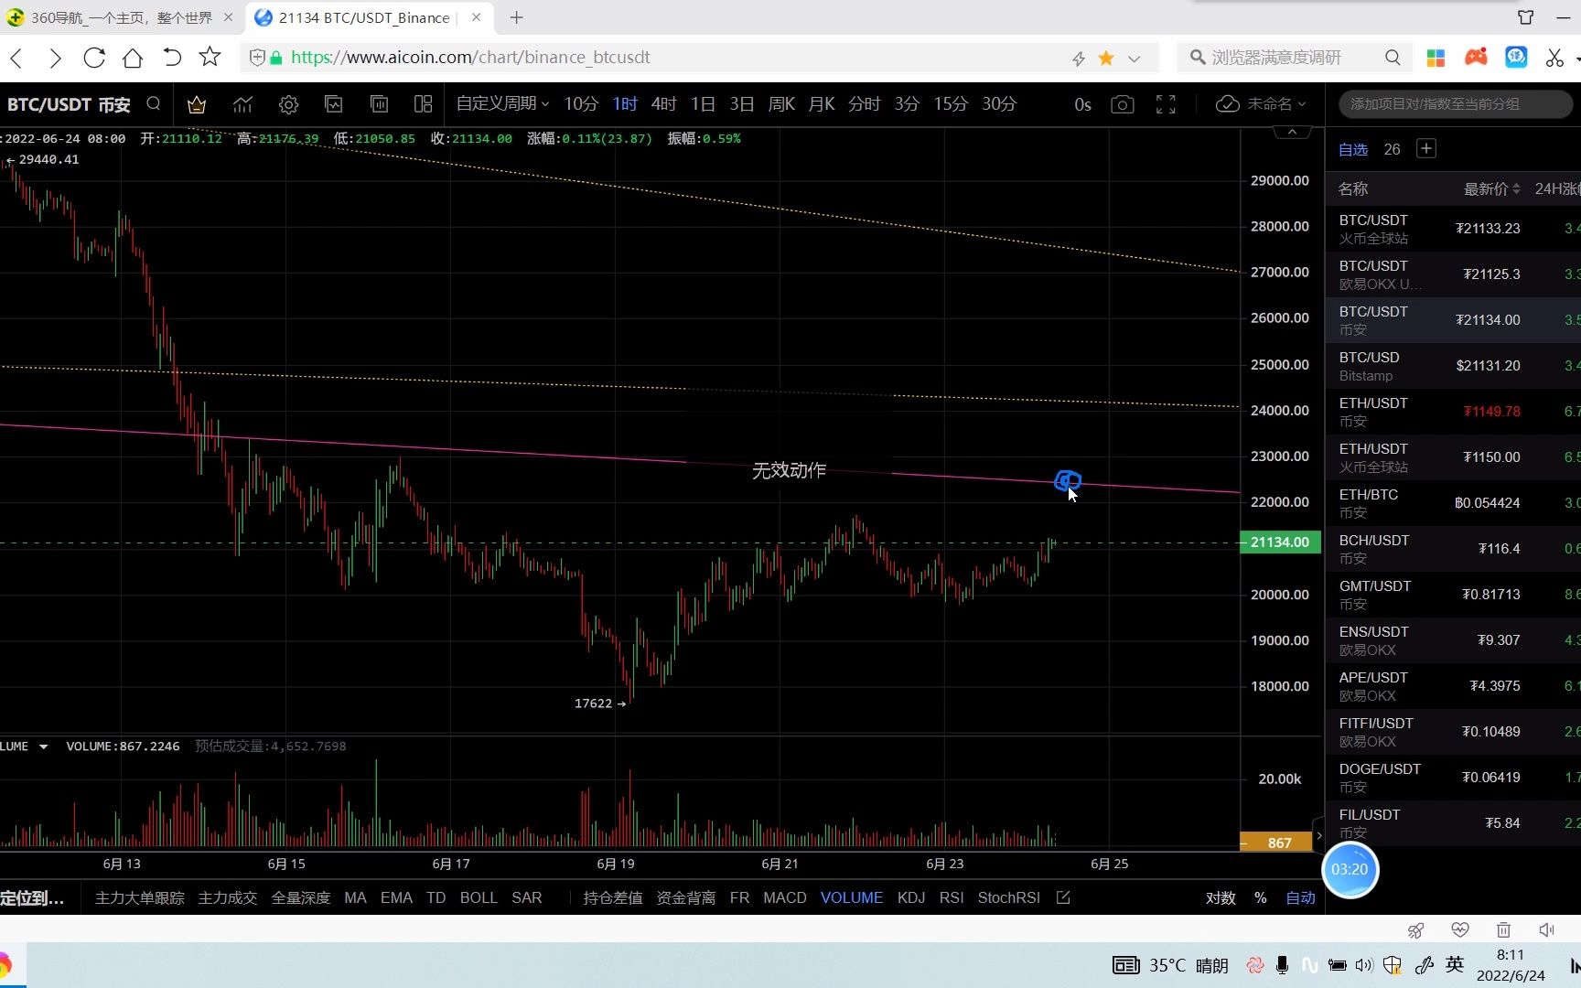Toggle the EMA indicator
Viewport: 1581px width, 988px height.
(396, 897)
